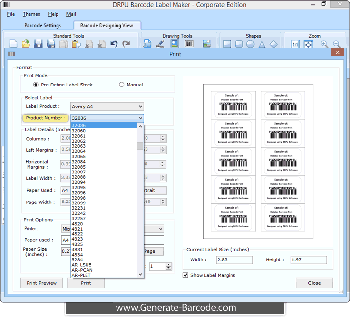The image size is (350, 317).
Task: Click the label sheet preview thumbnail
Action: pyautogui.click(x=258, y=161)
